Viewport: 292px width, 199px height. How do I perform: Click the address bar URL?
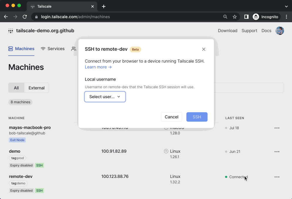(75, 17)
